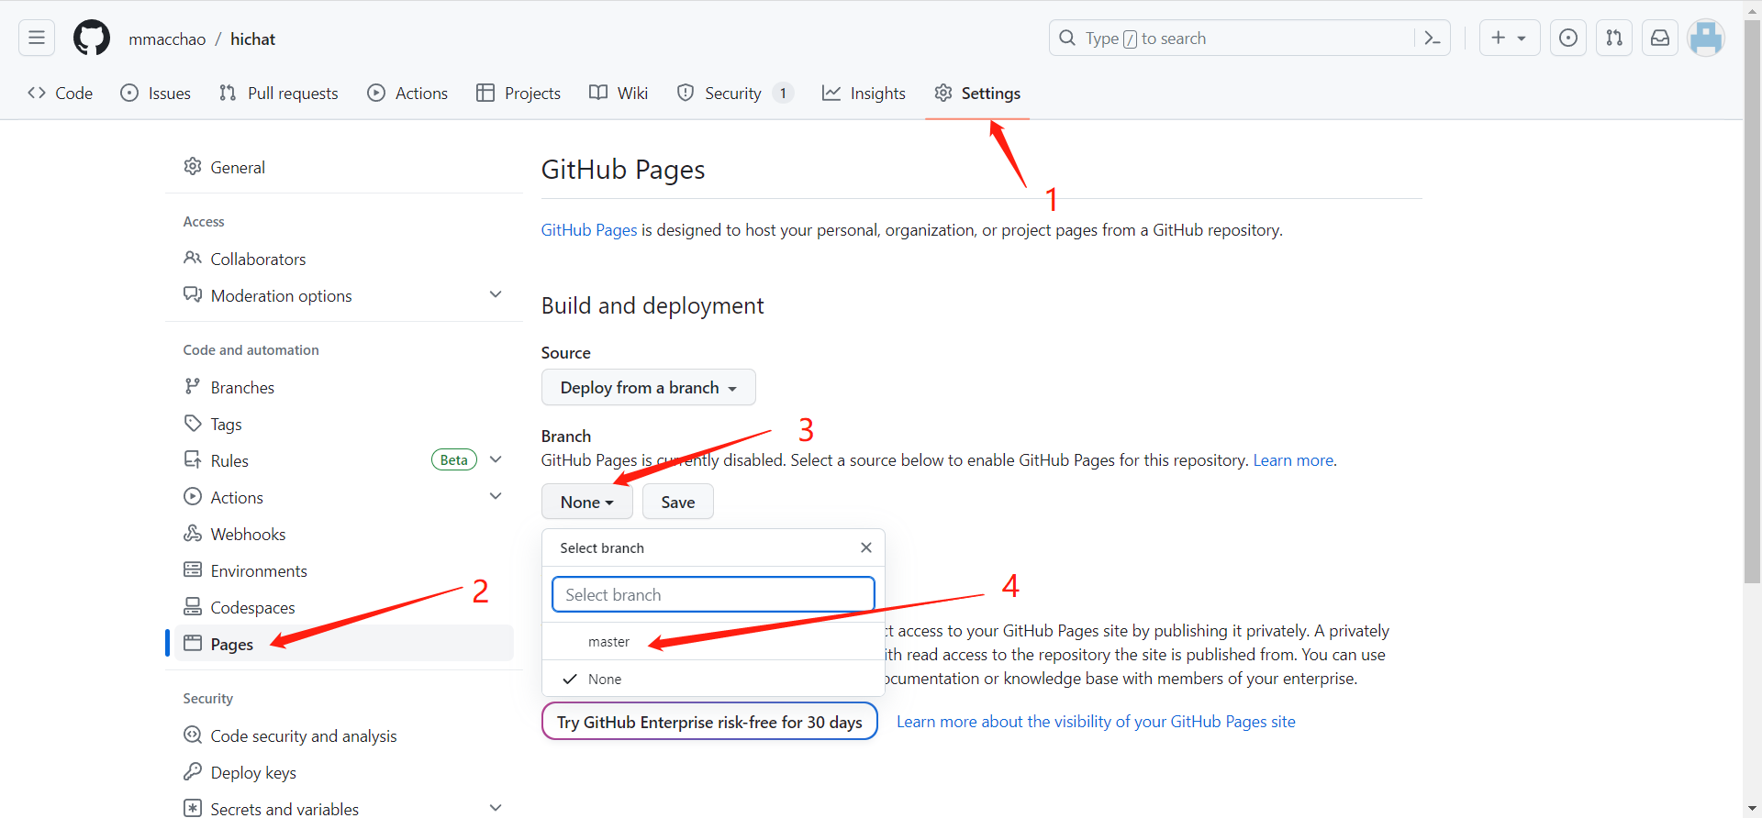Open Moderation options in sidebar

point(281,295)
